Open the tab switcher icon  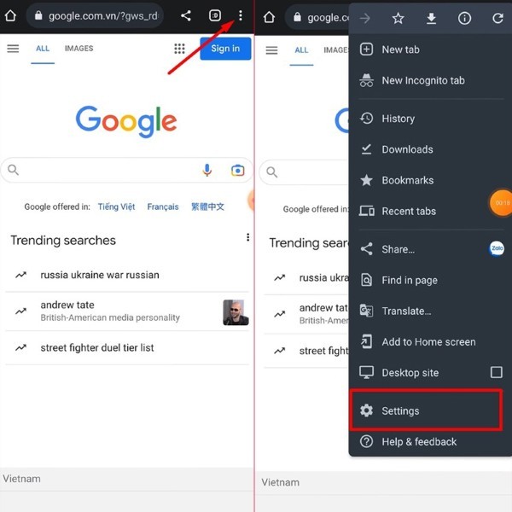click(x=213, y=16)
